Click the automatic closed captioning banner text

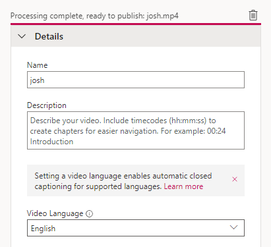coord(123,181)
